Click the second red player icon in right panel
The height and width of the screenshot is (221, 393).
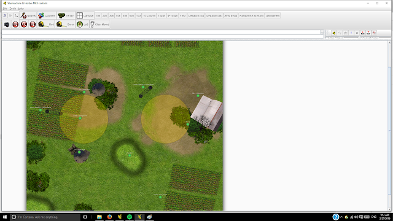(x=368, y=33)
